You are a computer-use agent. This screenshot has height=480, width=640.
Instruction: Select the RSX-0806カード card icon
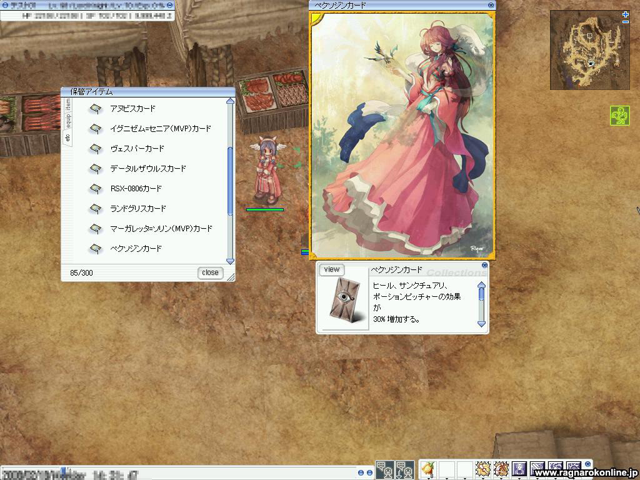tap(96, 189)
